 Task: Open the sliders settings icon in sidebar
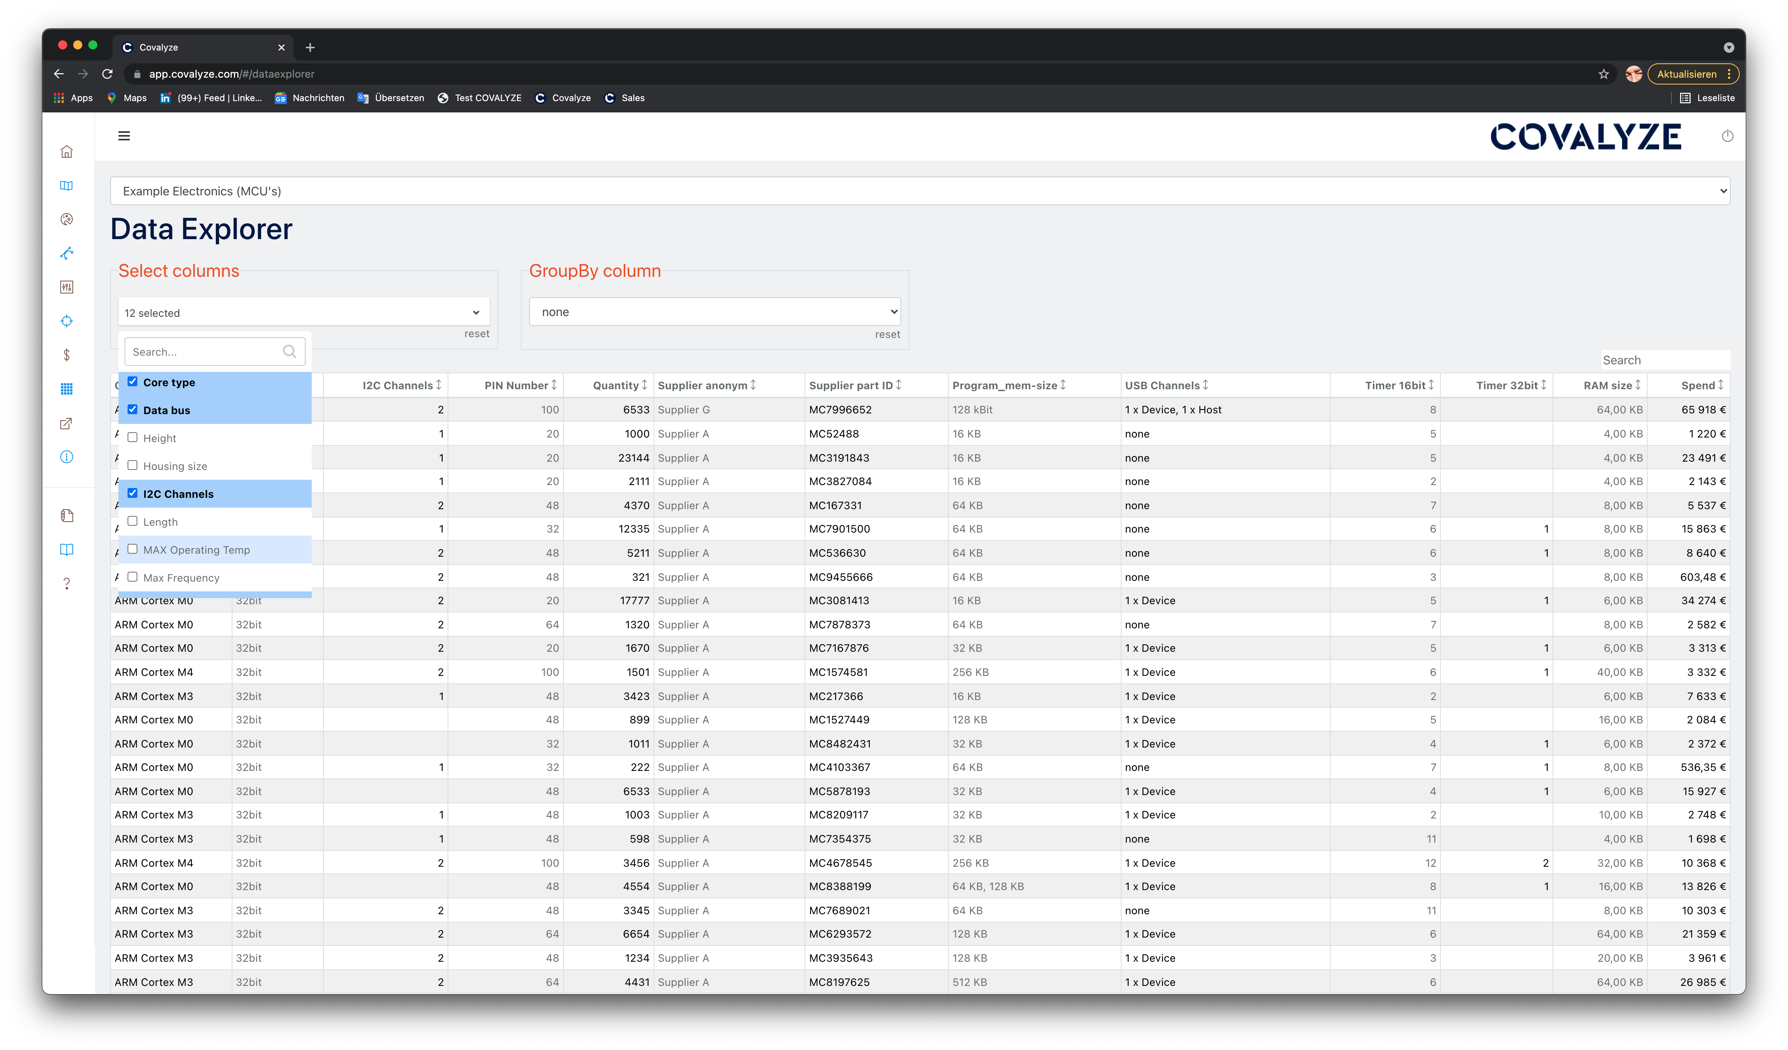click(67, 287)
